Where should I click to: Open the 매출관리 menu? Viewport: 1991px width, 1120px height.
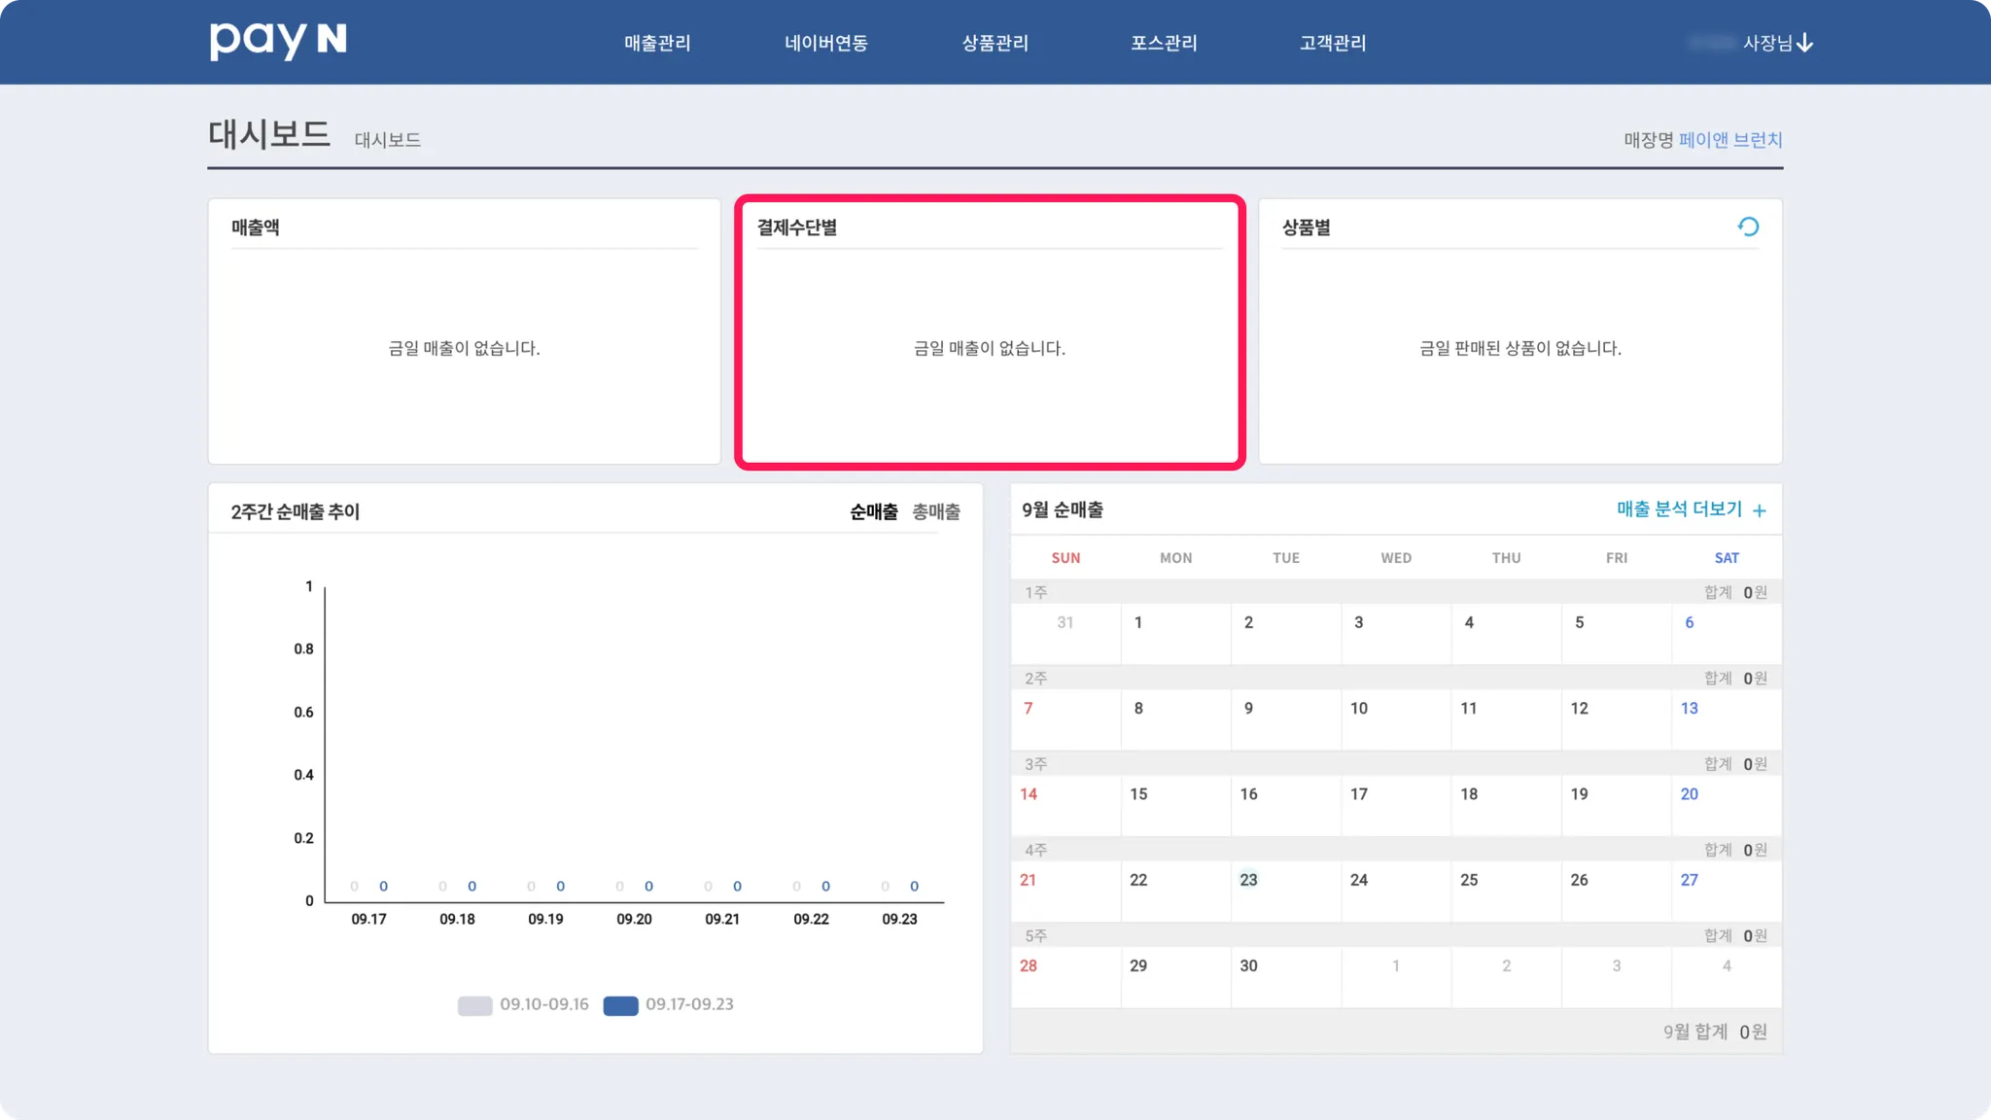click(x=657, y=43)
